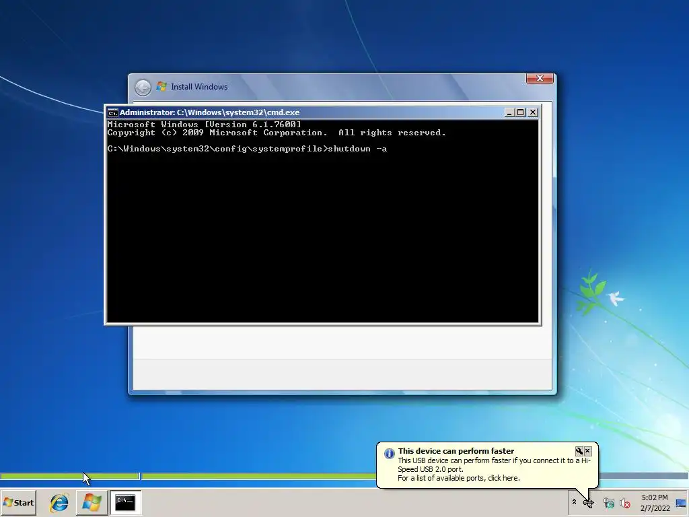Click the green setup progress bar
This screenshot has width=689, height=517.
click(188, 476)
